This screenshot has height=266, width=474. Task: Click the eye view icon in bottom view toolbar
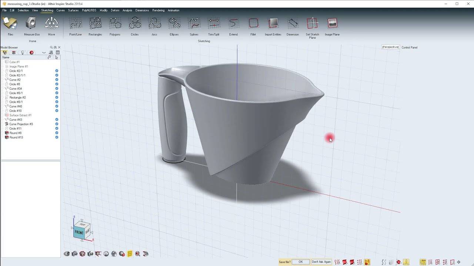[67, 254]
